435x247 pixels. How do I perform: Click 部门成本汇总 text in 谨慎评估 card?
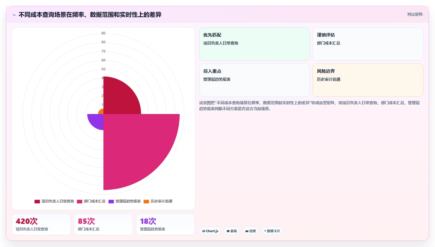click(x=328, y=43)
